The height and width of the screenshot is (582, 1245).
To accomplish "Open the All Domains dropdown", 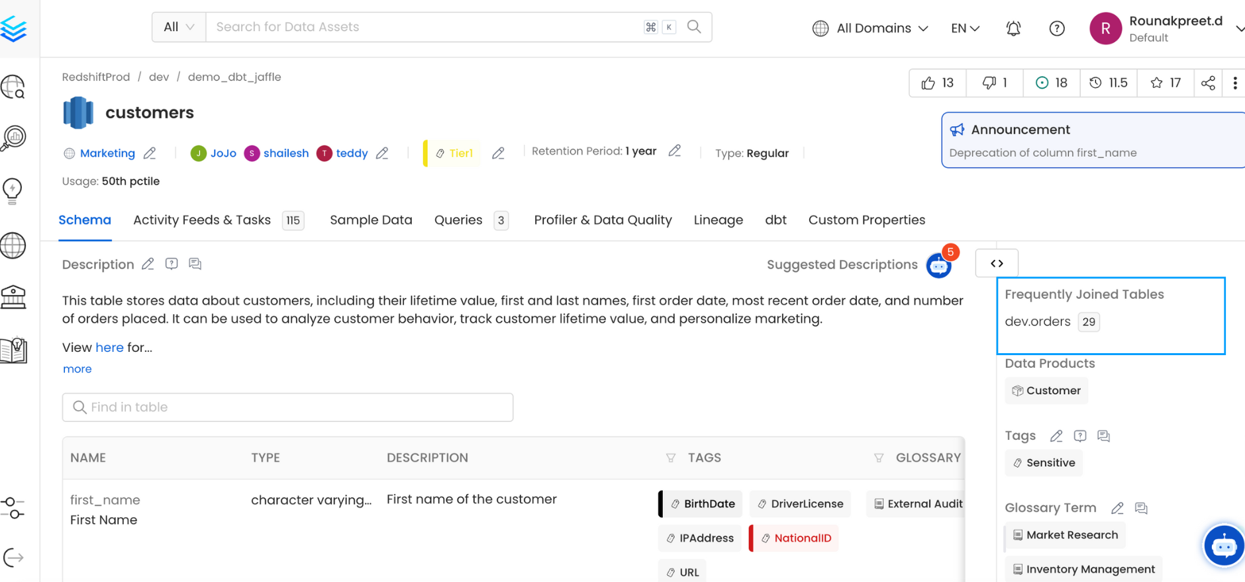I will [870, 28].
